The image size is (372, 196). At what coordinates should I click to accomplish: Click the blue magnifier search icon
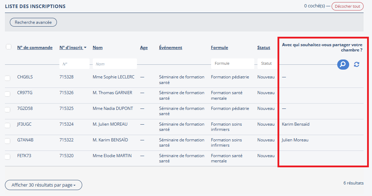(343, 64)
